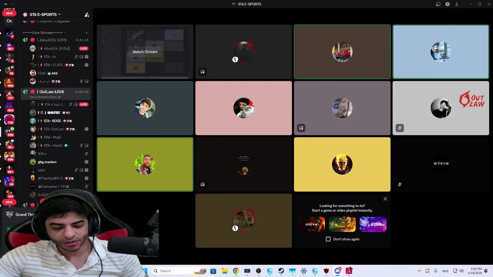Open the ENG language indicator
The image size is (493, 277).
[445, 271]
